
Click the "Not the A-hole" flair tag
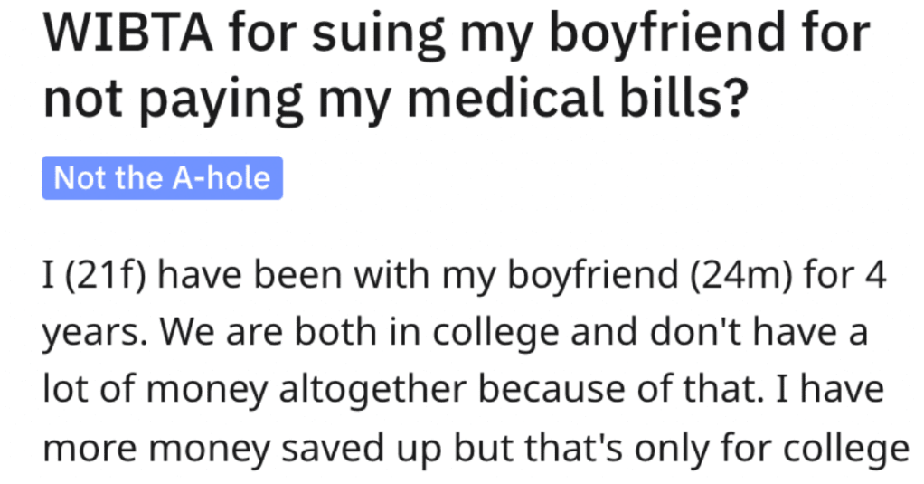click(x=162, y=177)
